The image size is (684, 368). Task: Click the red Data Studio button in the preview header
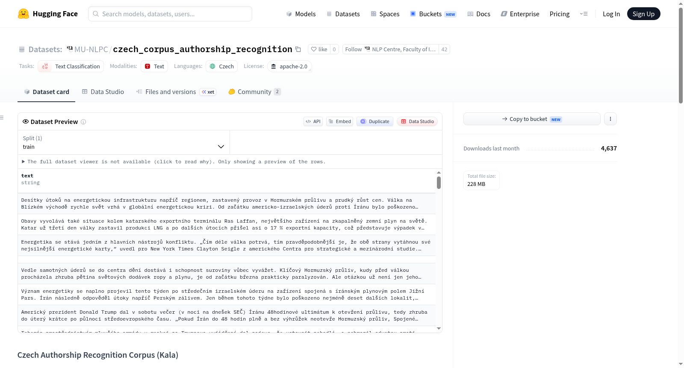[x=417, y=121]
